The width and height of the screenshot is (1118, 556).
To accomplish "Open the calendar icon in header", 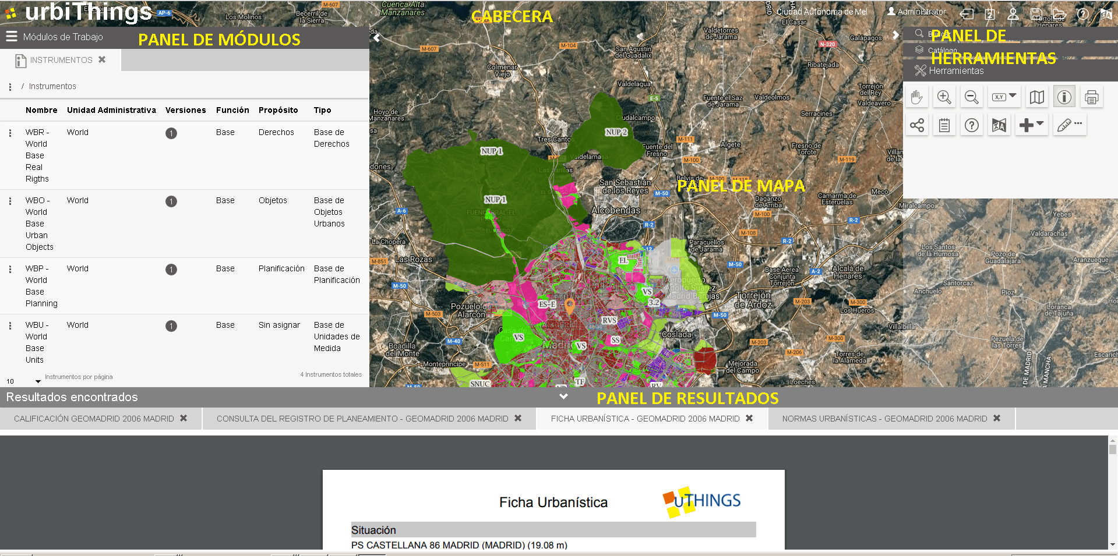I will pyautogui.click(x=990, y=14).
